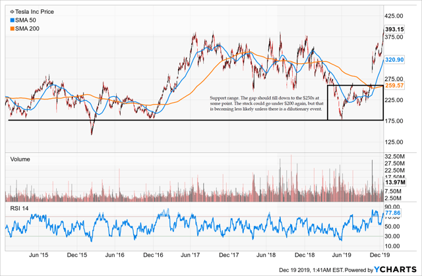The image size is (422, 276).
Task: Click the 'Volume' panel label
Action: [x=20, y=159]
